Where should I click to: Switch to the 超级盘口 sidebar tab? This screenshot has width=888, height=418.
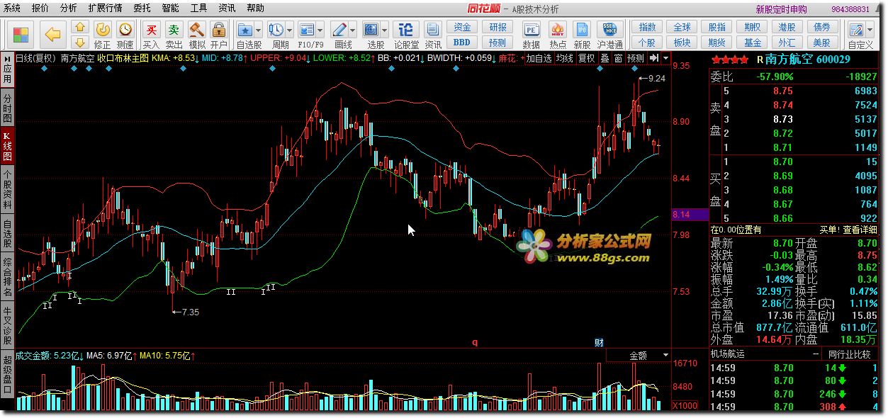click(7, 373)
